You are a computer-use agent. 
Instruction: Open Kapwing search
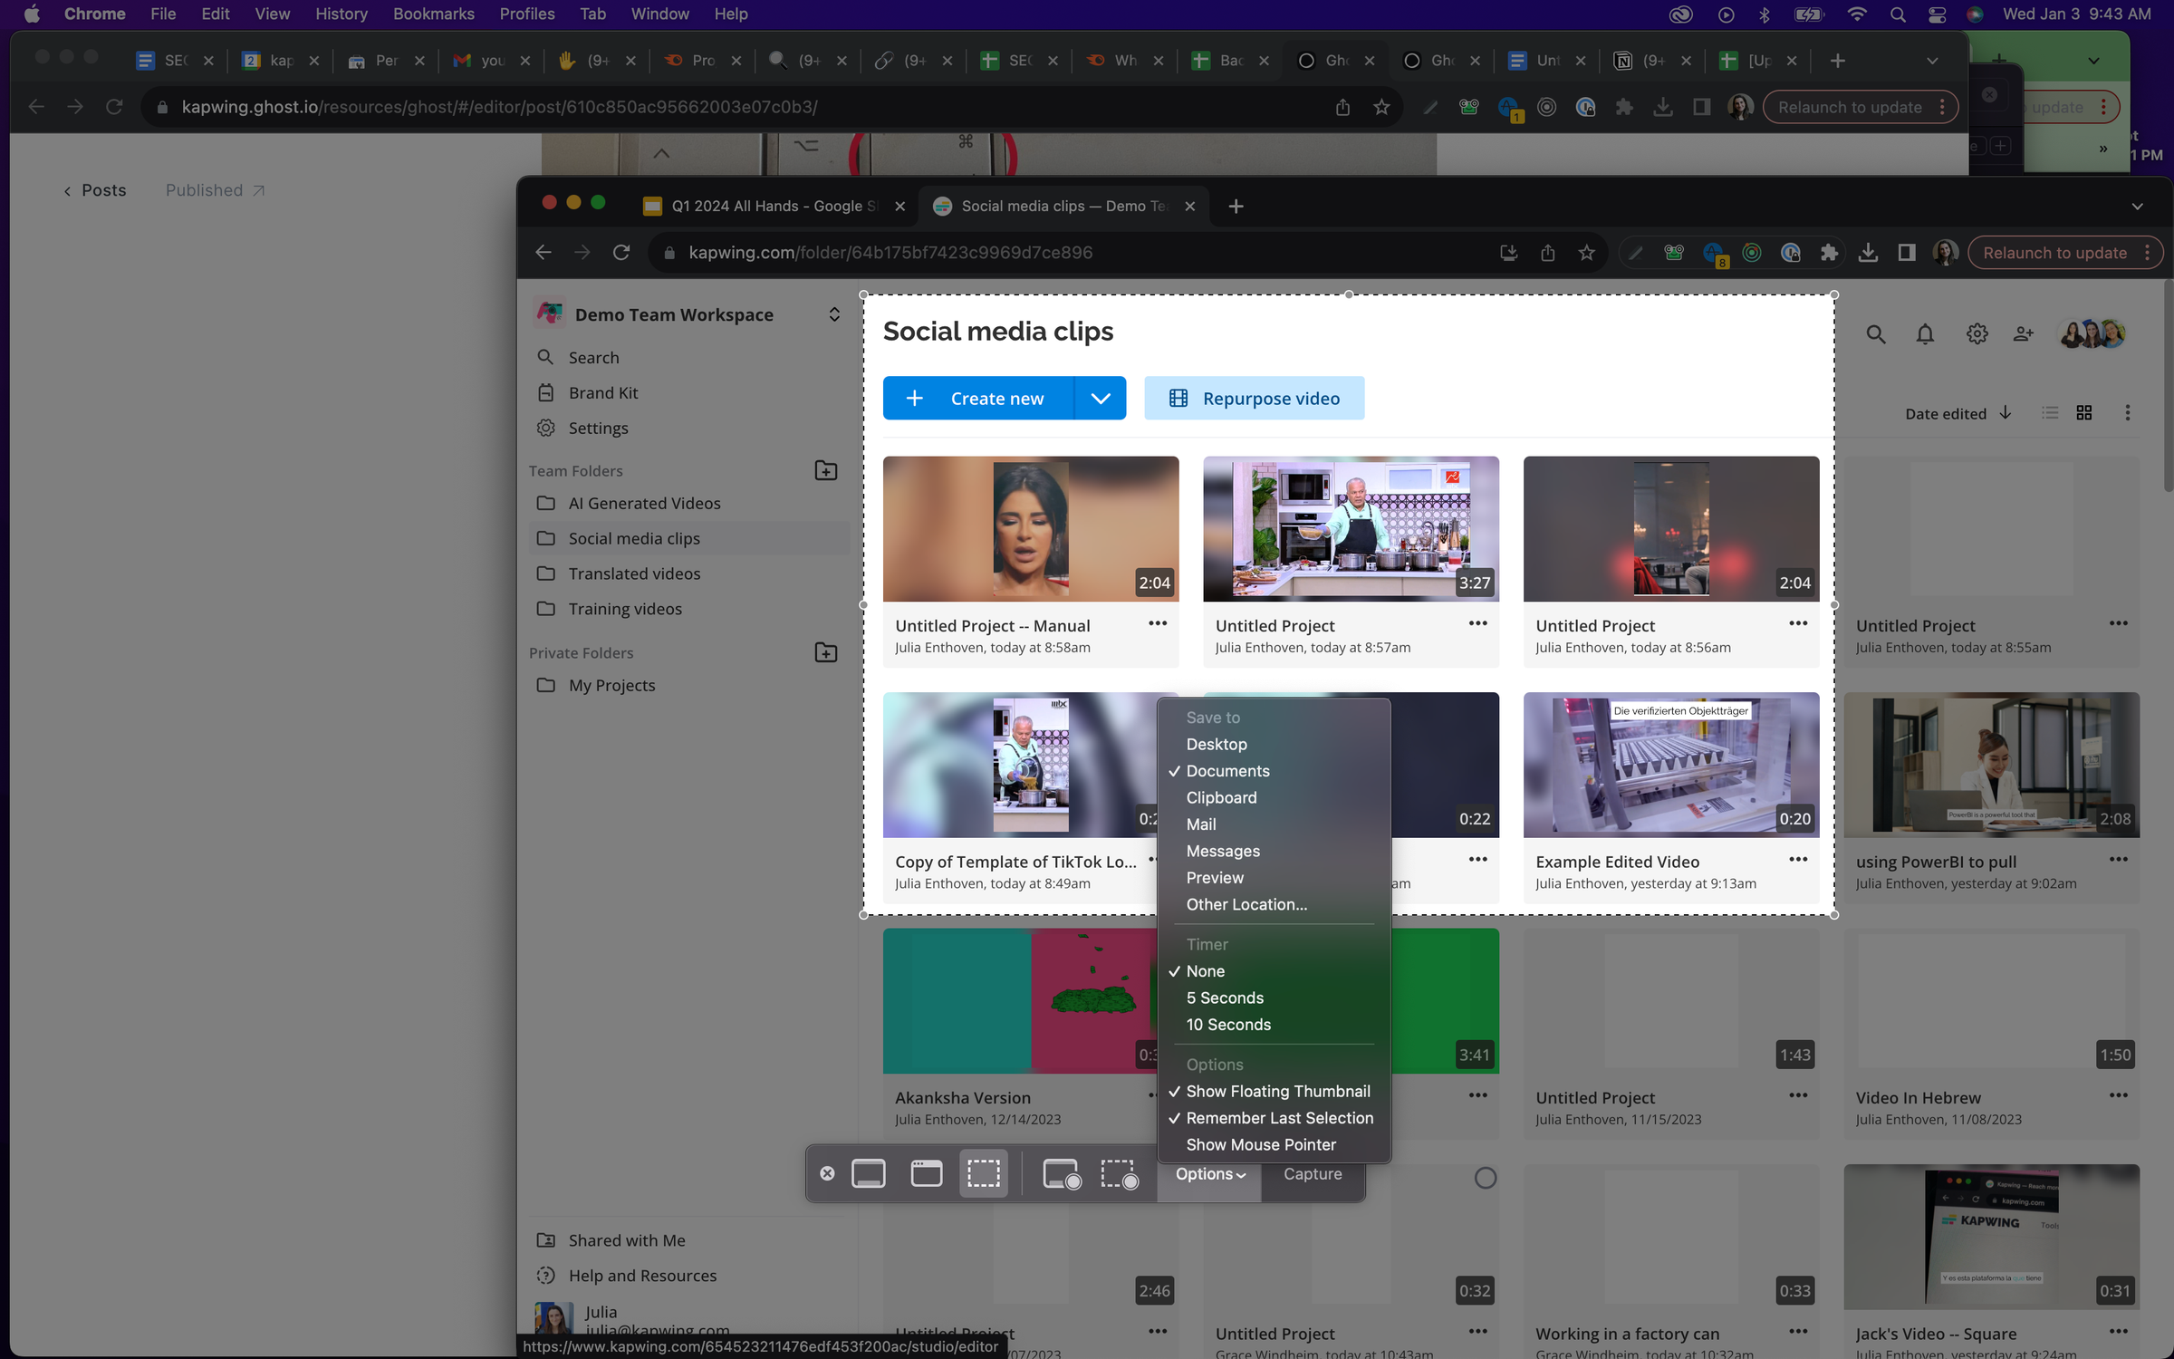[1875, 333]
